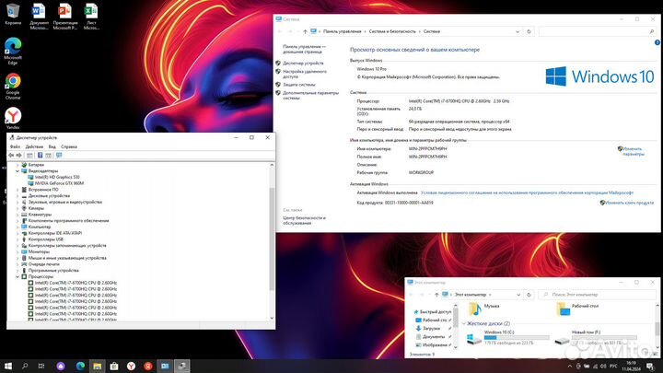This screenshot has height=373, width=663.
Task: Open the Файл menu in Device Manager
Action: (15, 146)
